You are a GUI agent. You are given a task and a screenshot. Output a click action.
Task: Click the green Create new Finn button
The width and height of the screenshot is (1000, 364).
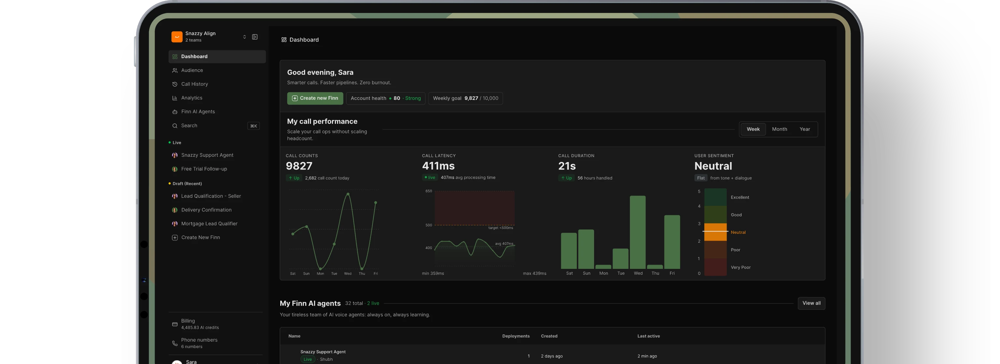(315, 98)
